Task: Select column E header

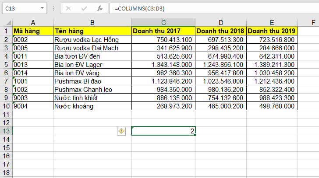Action: (x=273, y=22)
